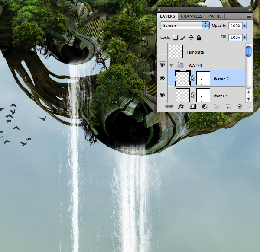Open the Fill slider dropdown arrow
The height and width of the screenshot is (252, 260).
244,37
